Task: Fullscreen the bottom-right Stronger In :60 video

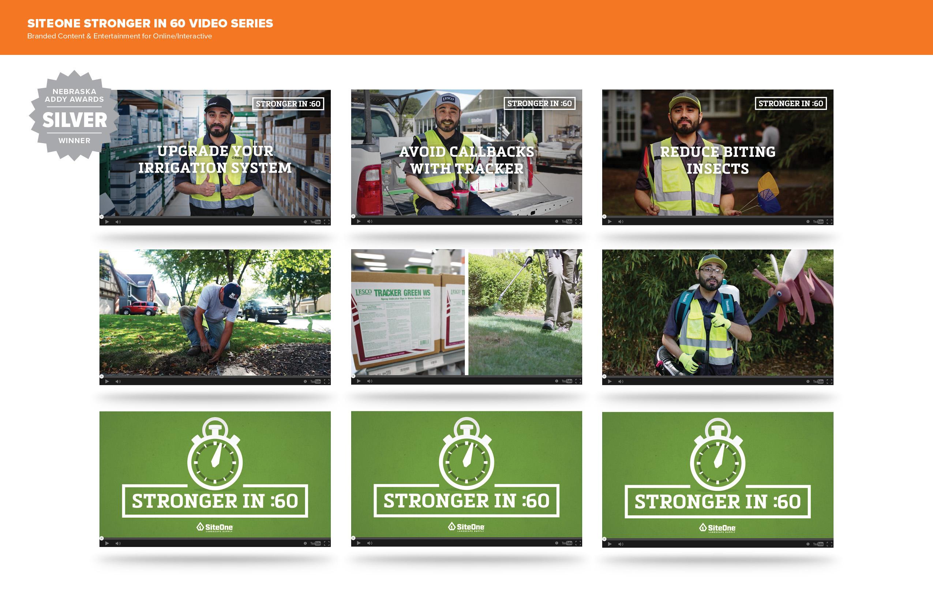Action: 829,544
